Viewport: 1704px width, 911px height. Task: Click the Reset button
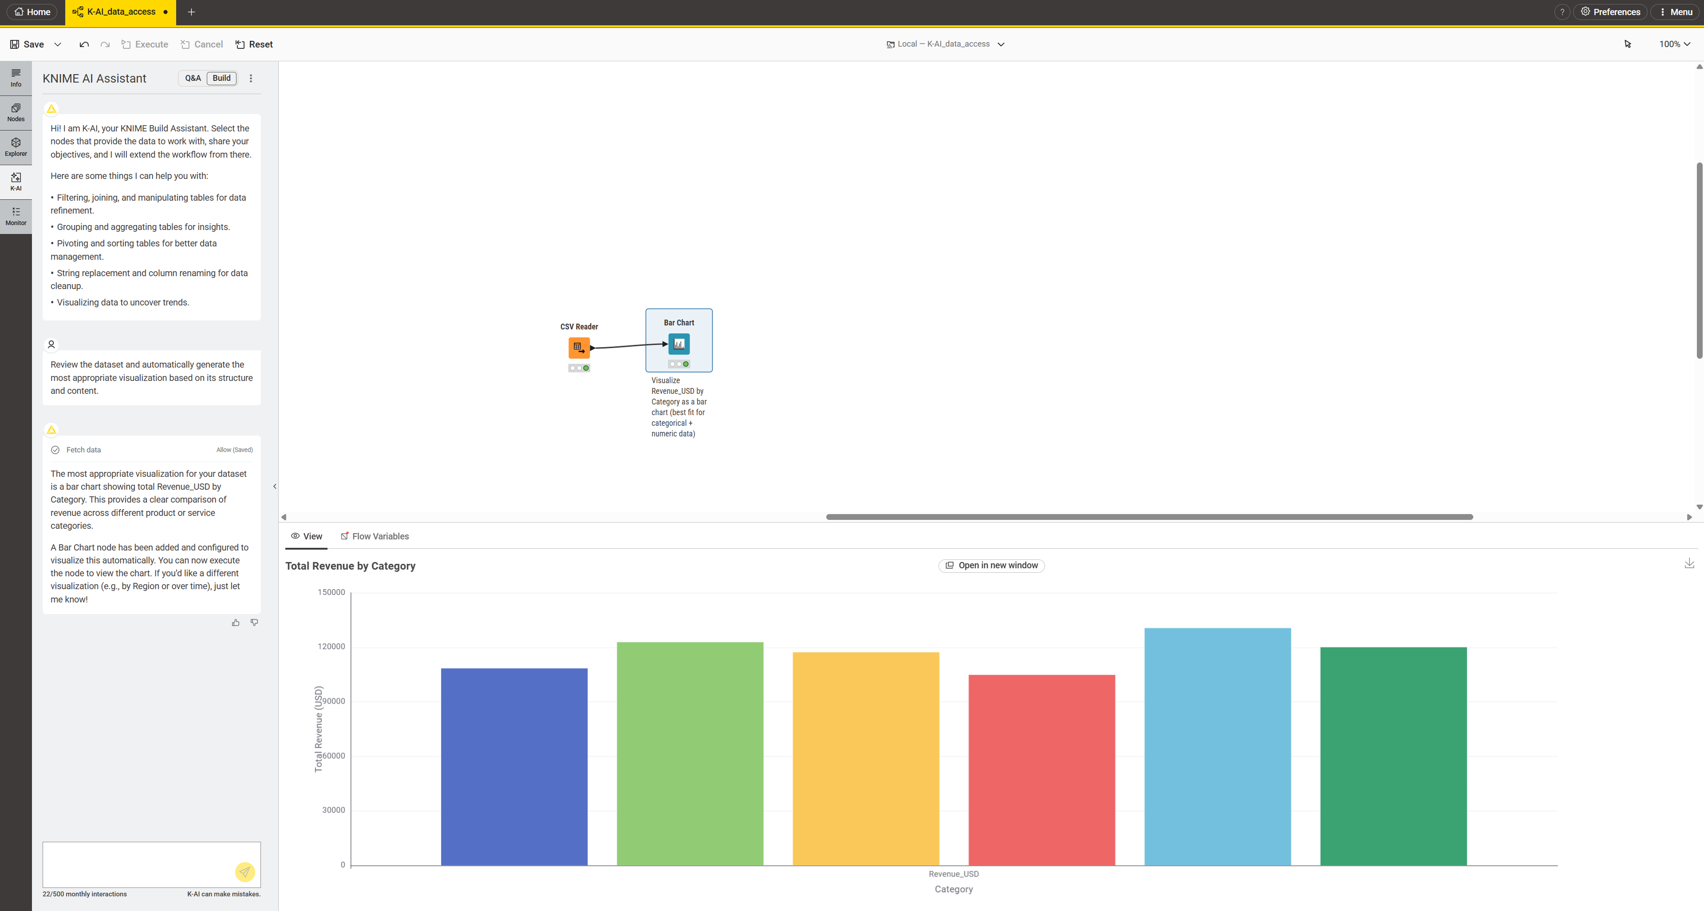254,44
